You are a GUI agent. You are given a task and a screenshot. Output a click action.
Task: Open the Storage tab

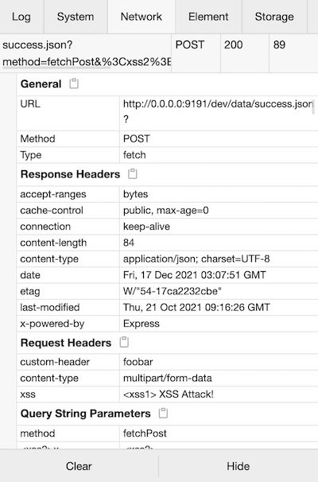tap(274, 17)
